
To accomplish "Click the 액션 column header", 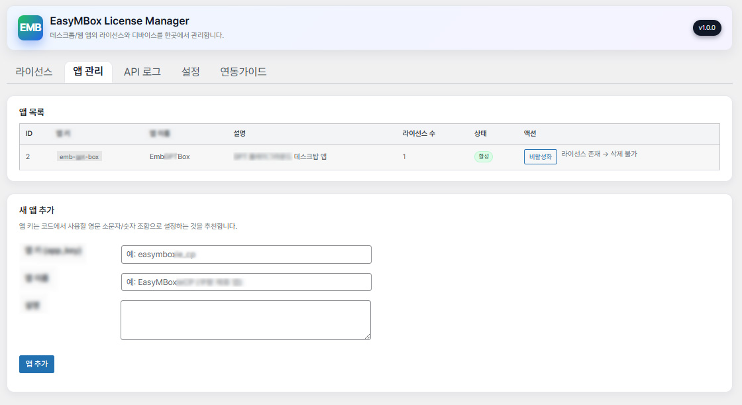I will pyautogui.click(x=528, y=134).
